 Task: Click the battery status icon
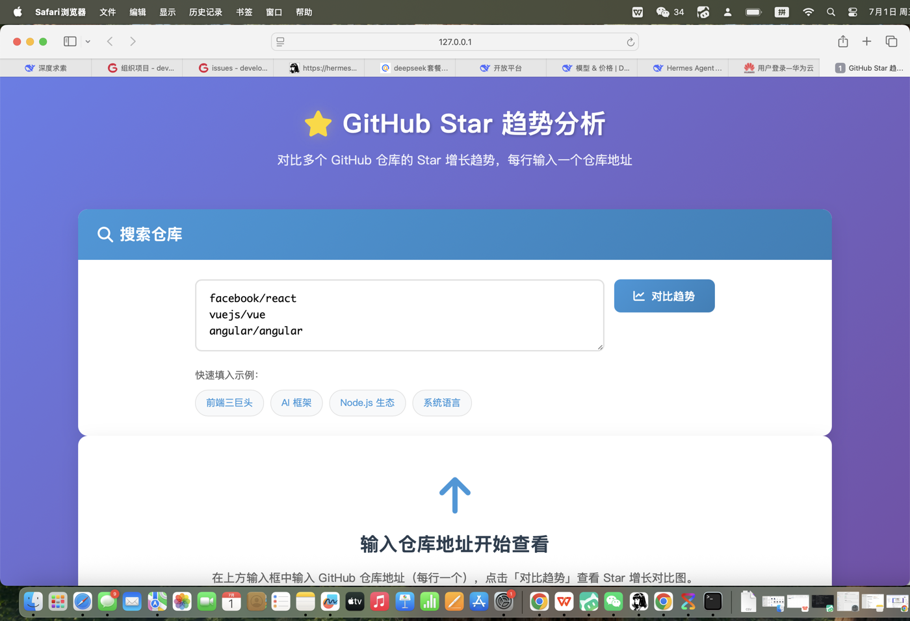click(753, 12)
